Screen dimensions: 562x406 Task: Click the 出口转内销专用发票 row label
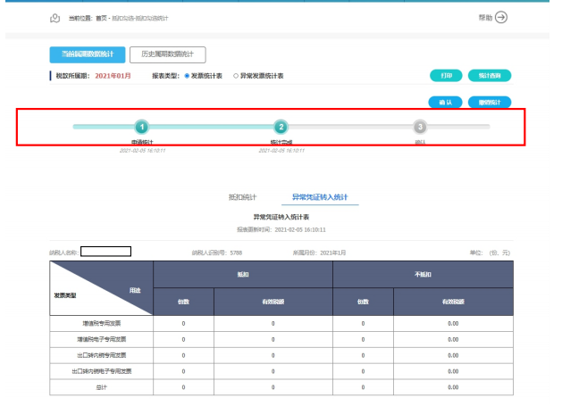(x=102, y=355)
